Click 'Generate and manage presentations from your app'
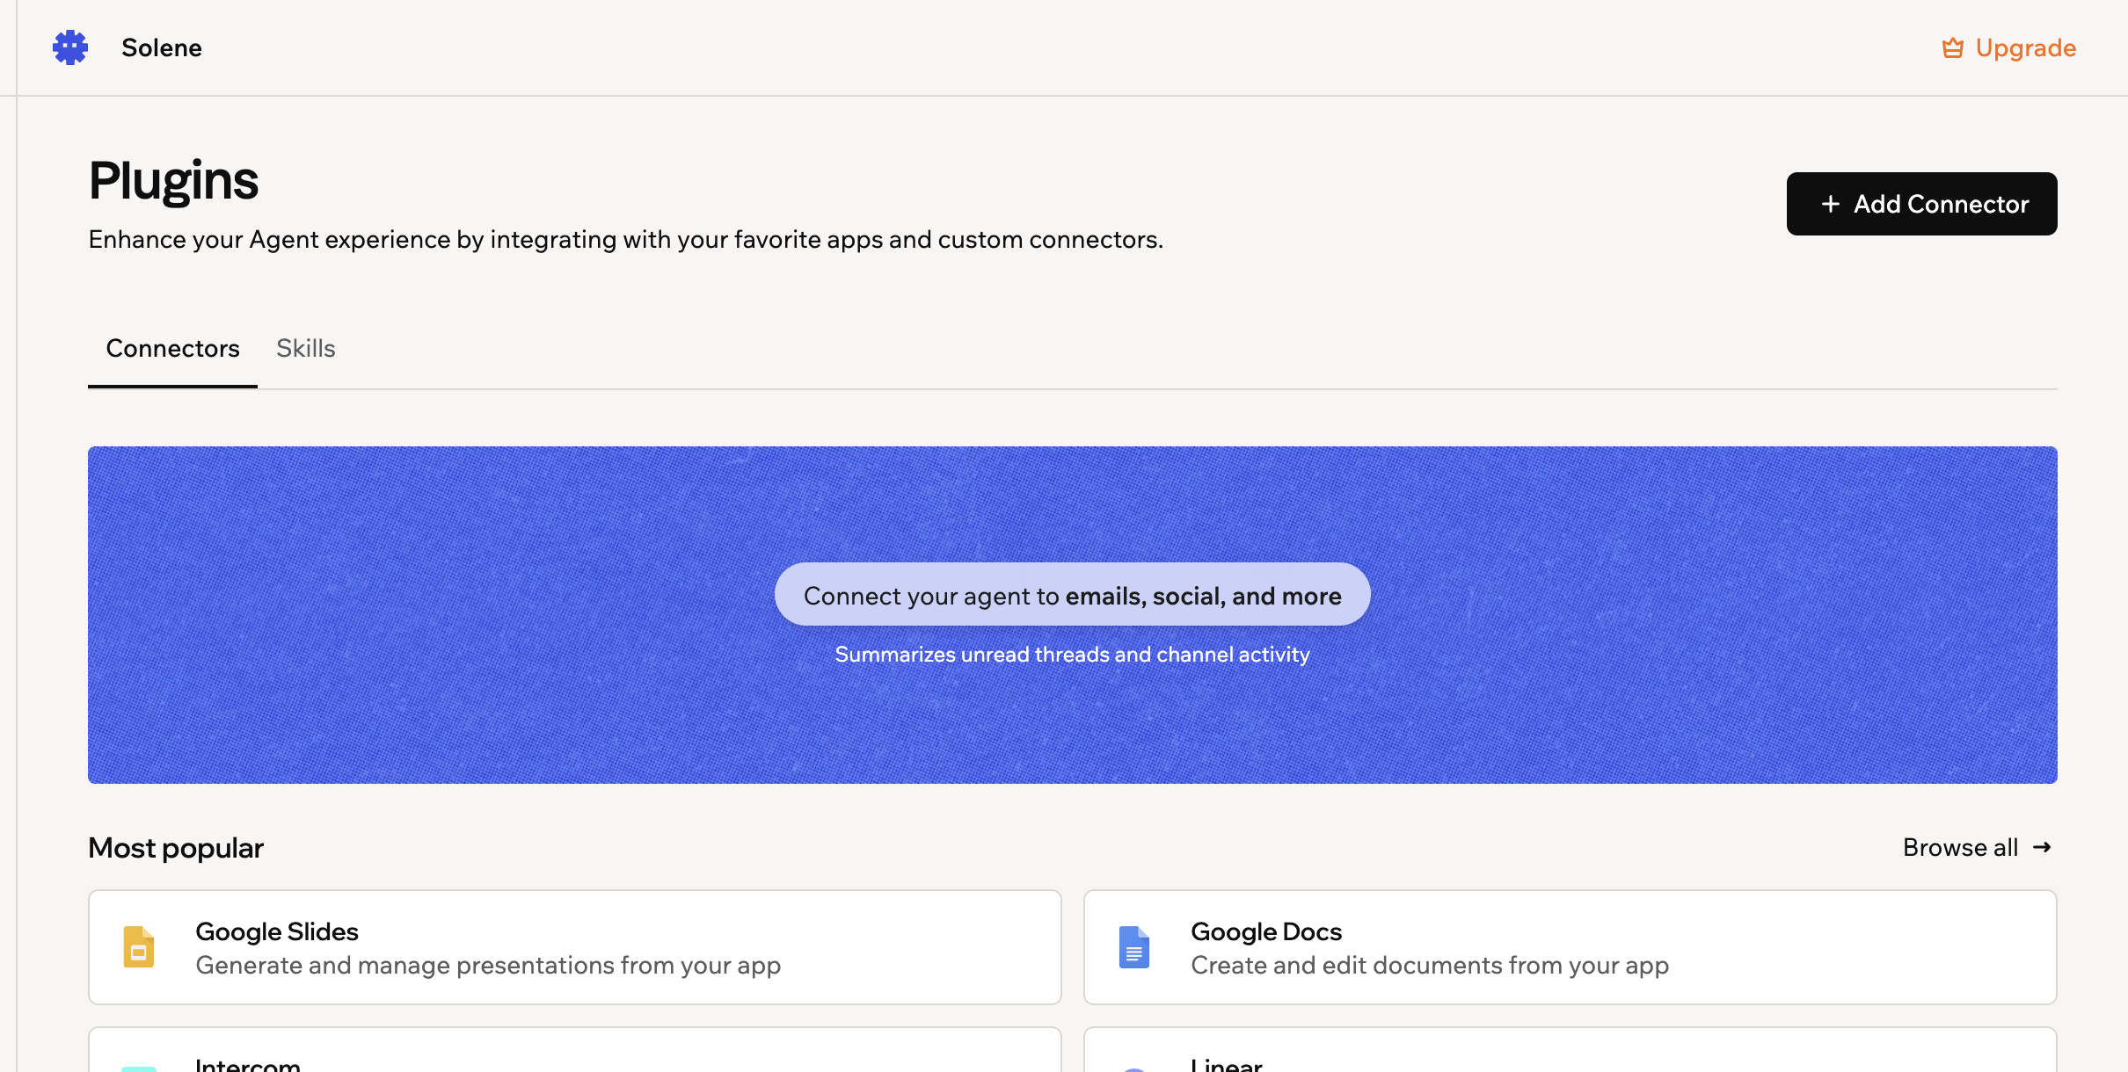 (488, 966)
